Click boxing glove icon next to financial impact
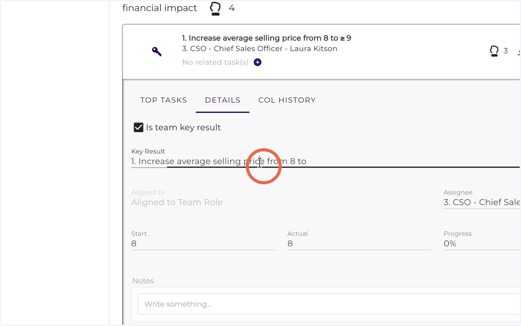Viewport: 521px width, 326px height. tap(215, 8)
